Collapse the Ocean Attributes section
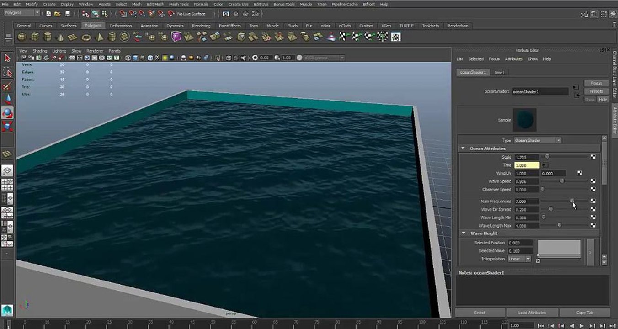618x329 pixels. tap(463, 149)
